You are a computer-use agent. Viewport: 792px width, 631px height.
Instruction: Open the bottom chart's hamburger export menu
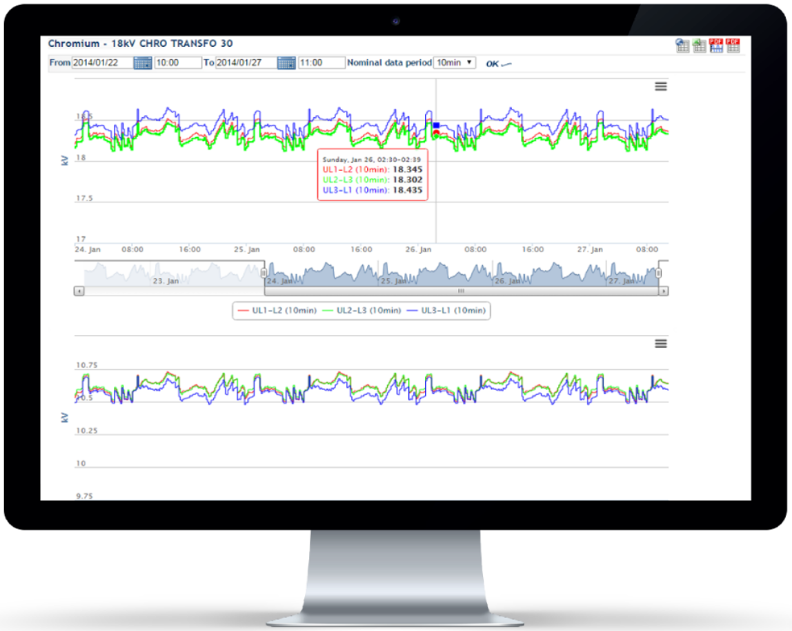tap(661, 343)
